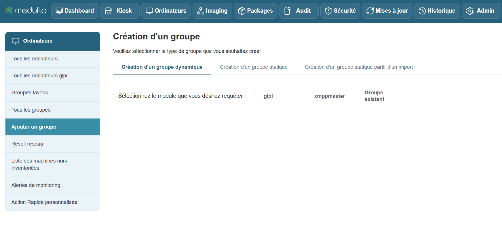
Task: Click the Sécurité shield icon
Action: pyautogui.click(x=328, y=11)
